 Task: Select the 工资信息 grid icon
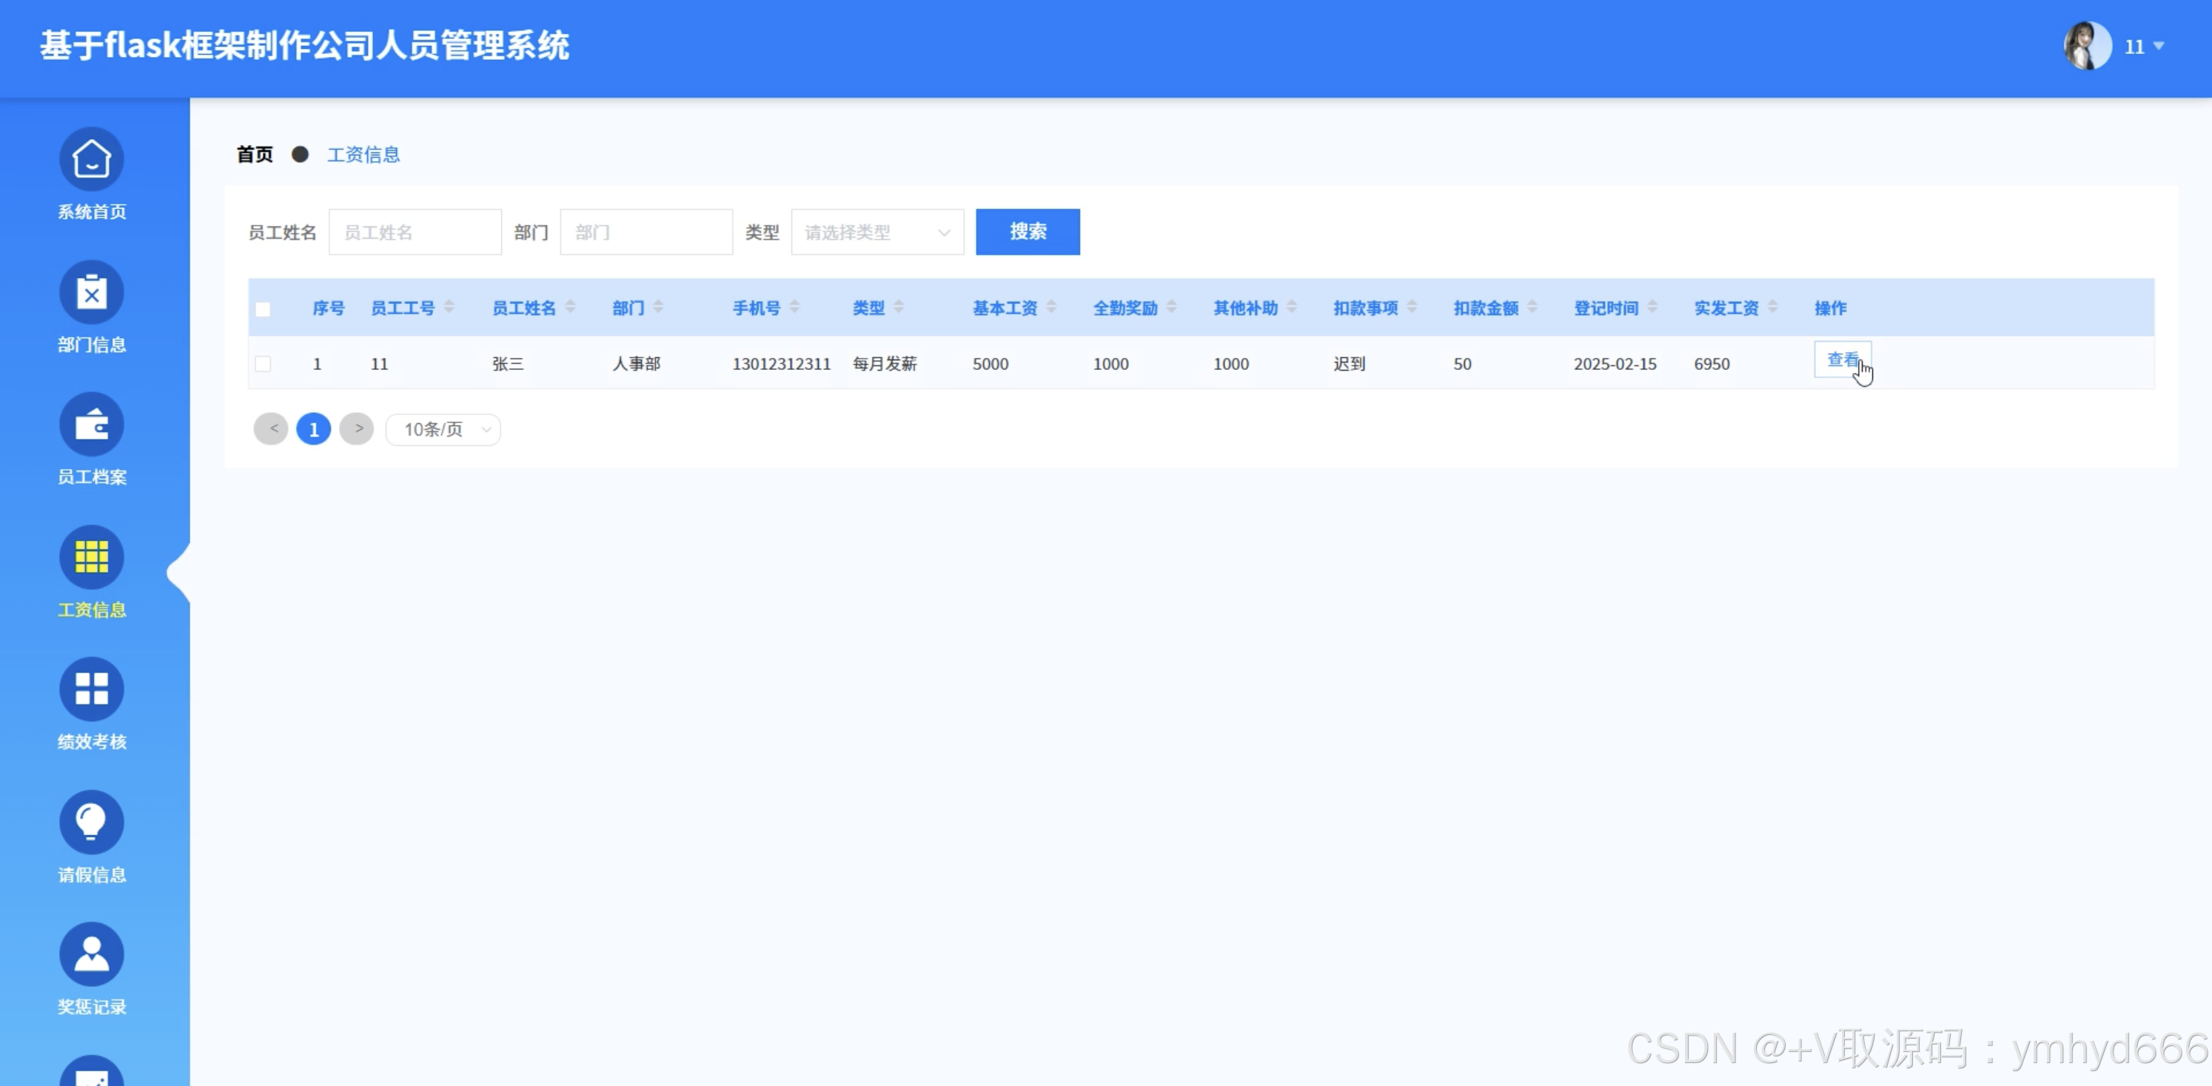click(x=91, y=557)
